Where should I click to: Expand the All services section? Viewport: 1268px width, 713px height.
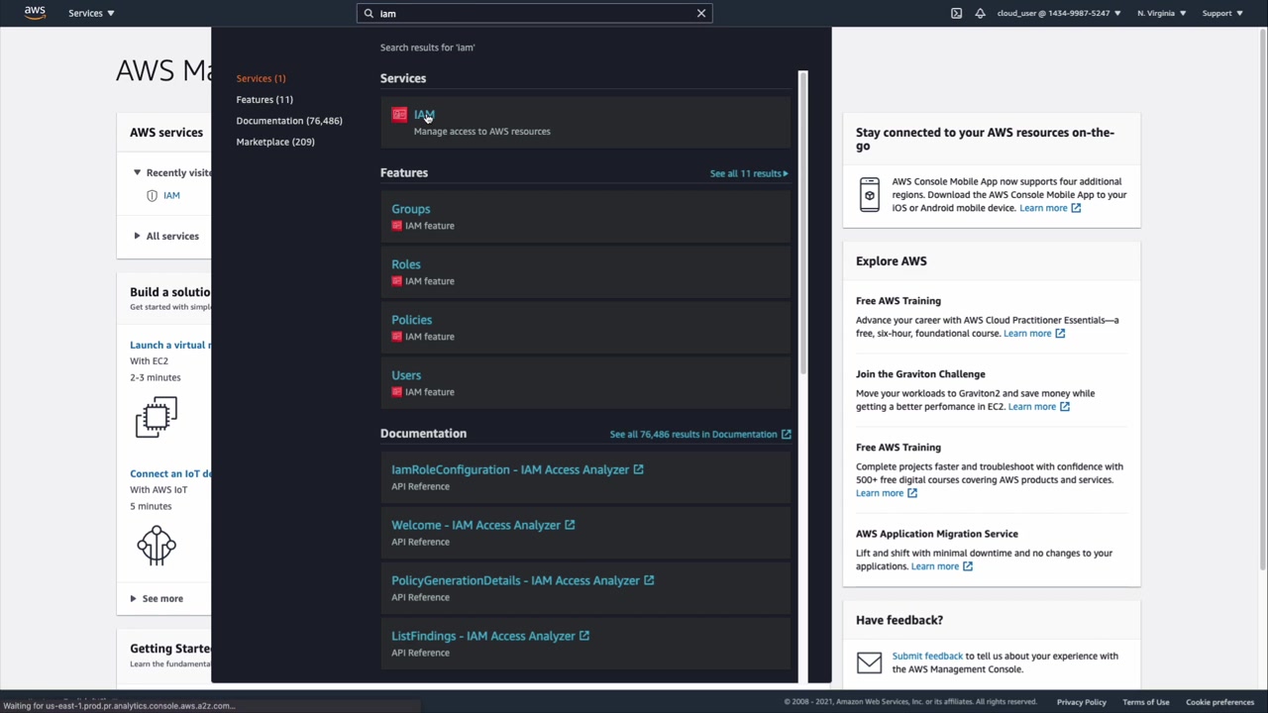point(166,236)
